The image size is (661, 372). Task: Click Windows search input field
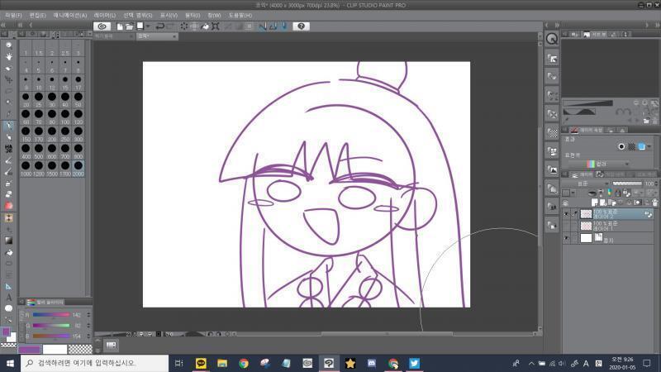94,363
